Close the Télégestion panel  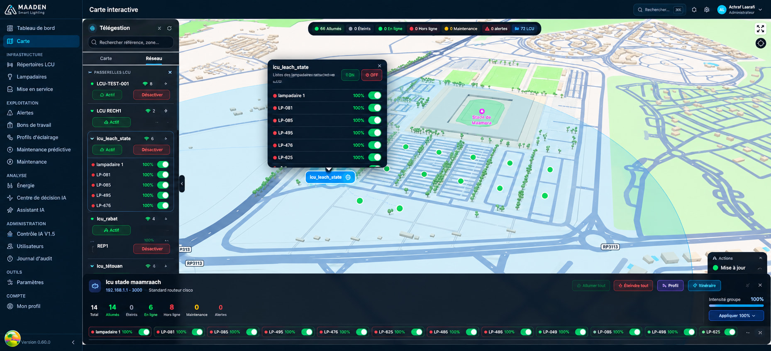click(159, 28)
